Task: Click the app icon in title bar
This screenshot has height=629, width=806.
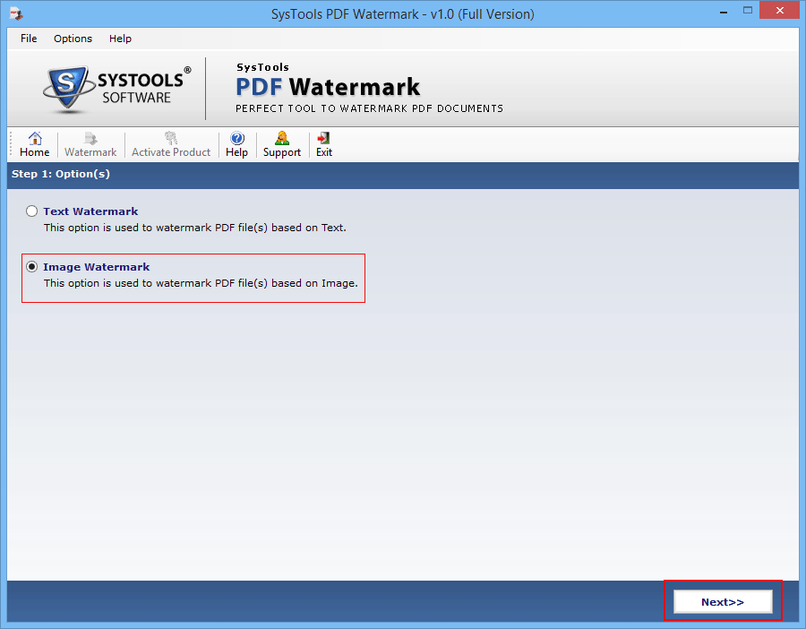Action: point(16,13)
